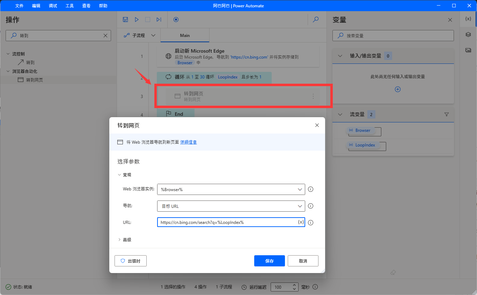Click the Save flow toolbar icon

pyautogui.click(x=126, y=20)
